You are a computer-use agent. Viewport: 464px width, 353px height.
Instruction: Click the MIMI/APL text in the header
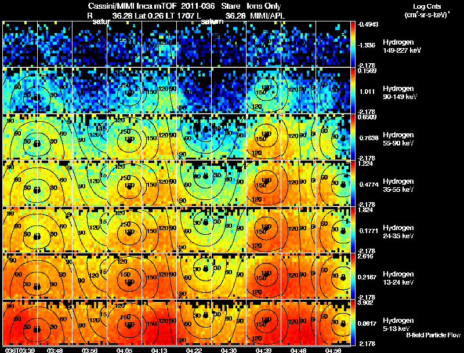click(x=267, y=16)
